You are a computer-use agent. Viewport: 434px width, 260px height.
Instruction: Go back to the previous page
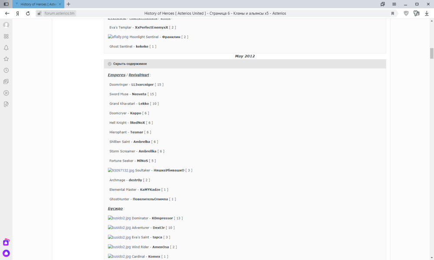point(7,13)
